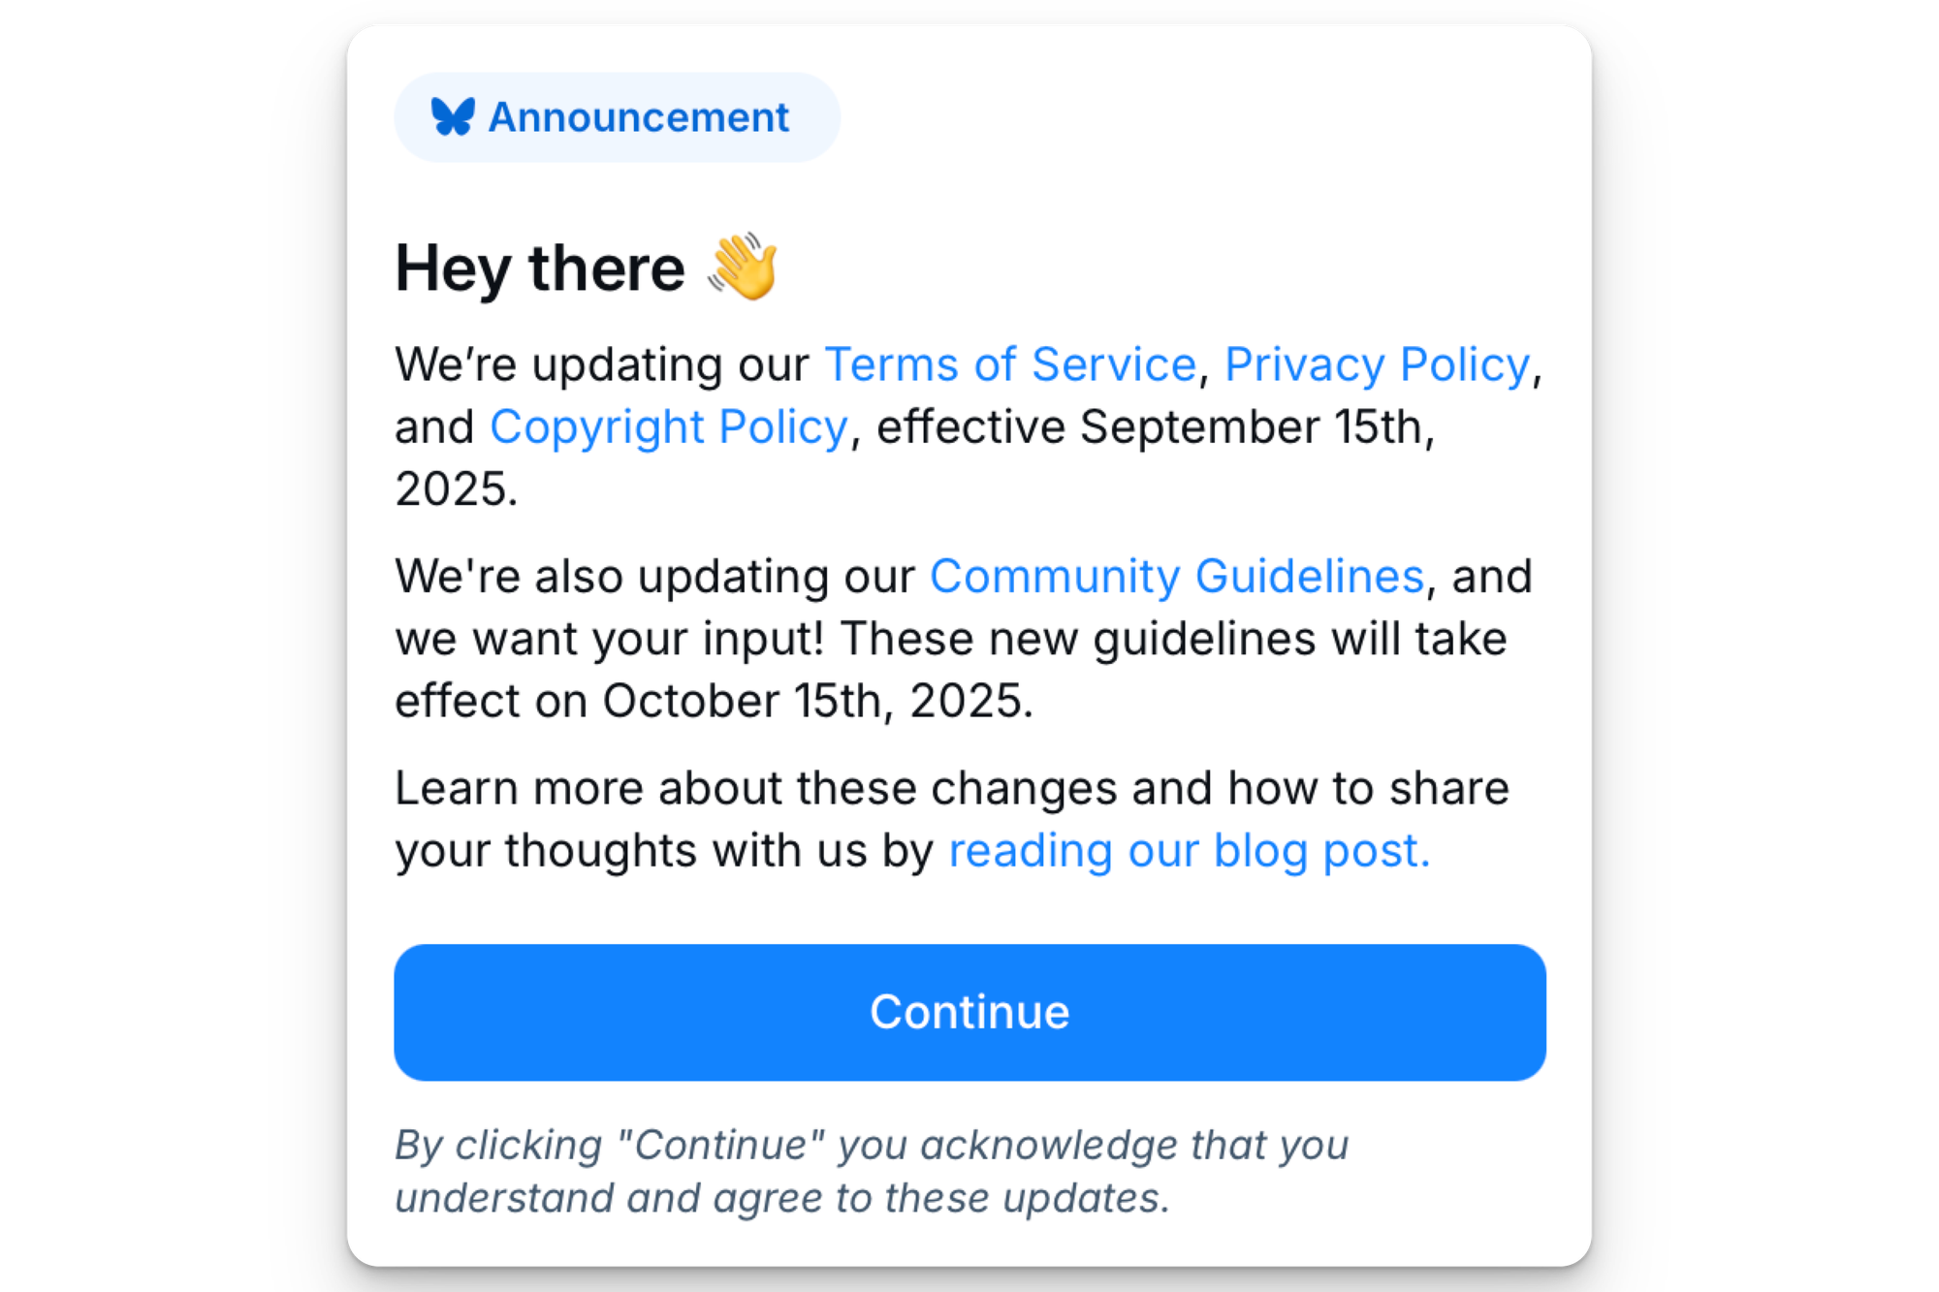Click the understand and agree disclaimer line
This screenshot has height=1292, width=1939.
click(782, 1198)
